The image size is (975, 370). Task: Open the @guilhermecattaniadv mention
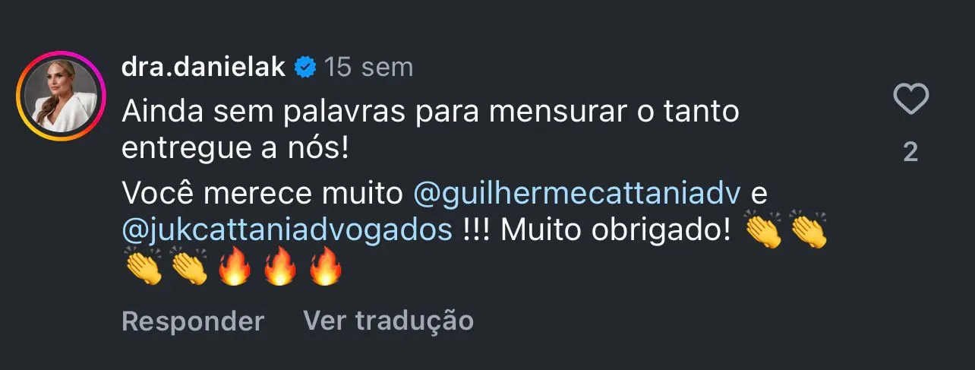(x=577, y=194)
